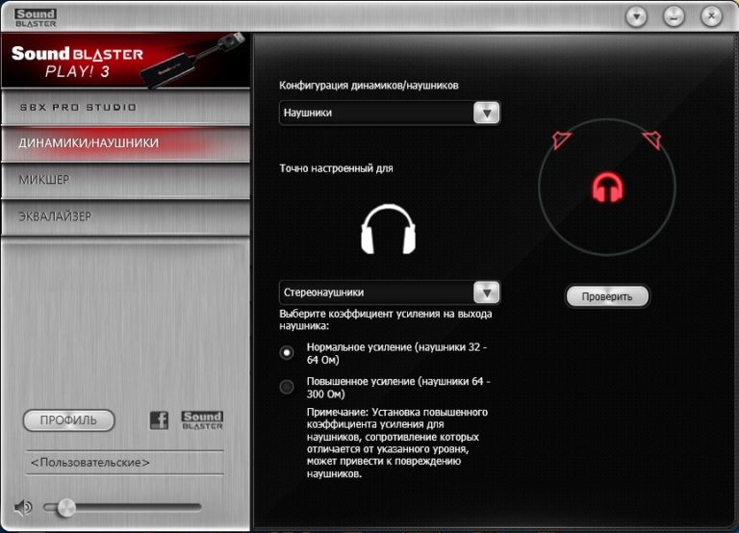Screen dimensions: 739x533
Task: Expand the Наушники configuration dropdown arrow
Action: tap(486, 114)
